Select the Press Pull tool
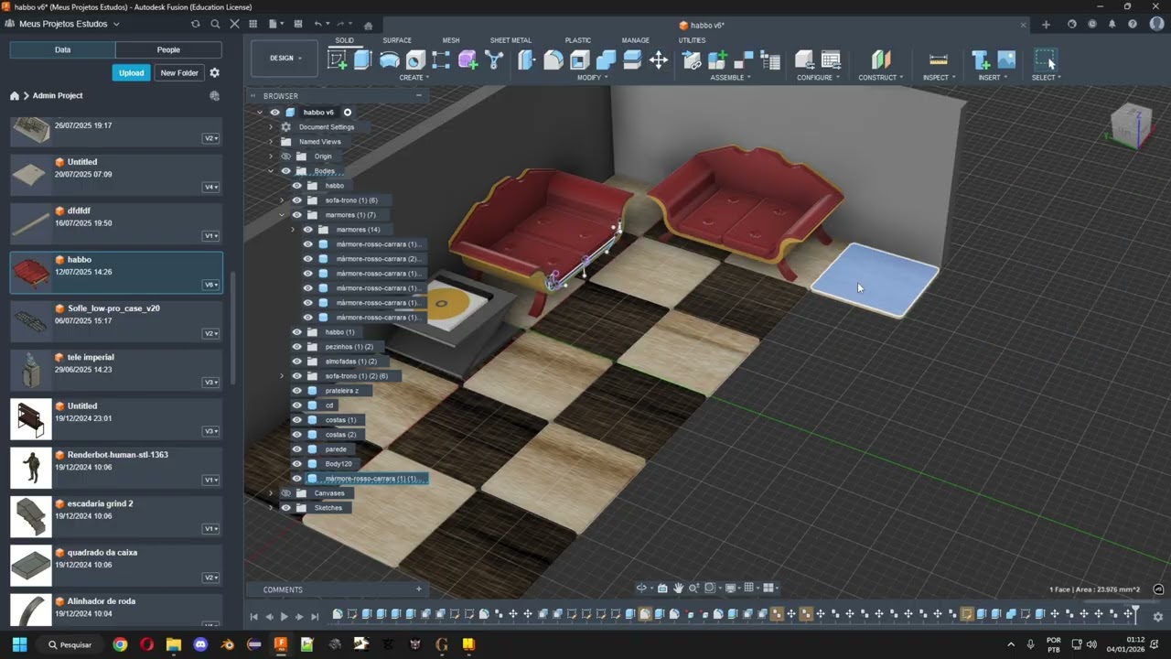Image resolution: width=1171 pixels, height=659 pixels. coord(526,60)
